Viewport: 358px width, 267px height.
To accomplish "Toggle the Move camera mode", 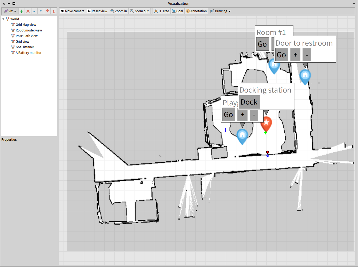I will [73, 11].
